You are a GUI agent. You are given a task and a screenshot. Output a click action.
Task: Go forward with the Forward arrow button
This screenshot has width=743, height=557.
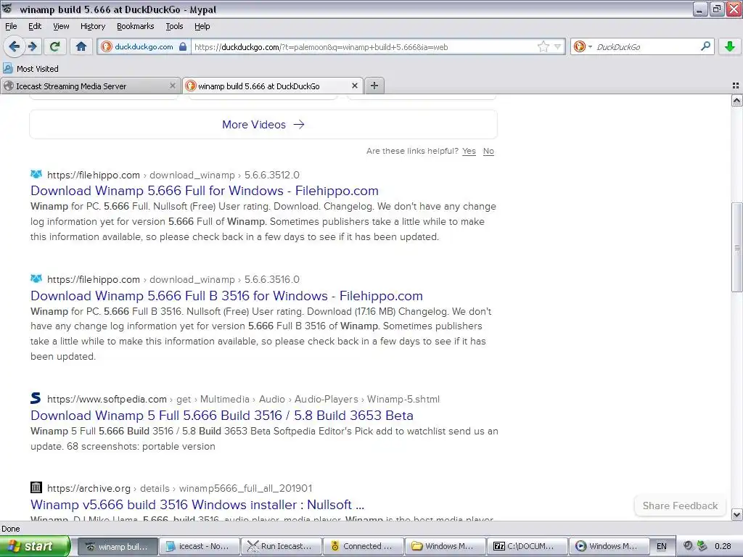(33, 46)
